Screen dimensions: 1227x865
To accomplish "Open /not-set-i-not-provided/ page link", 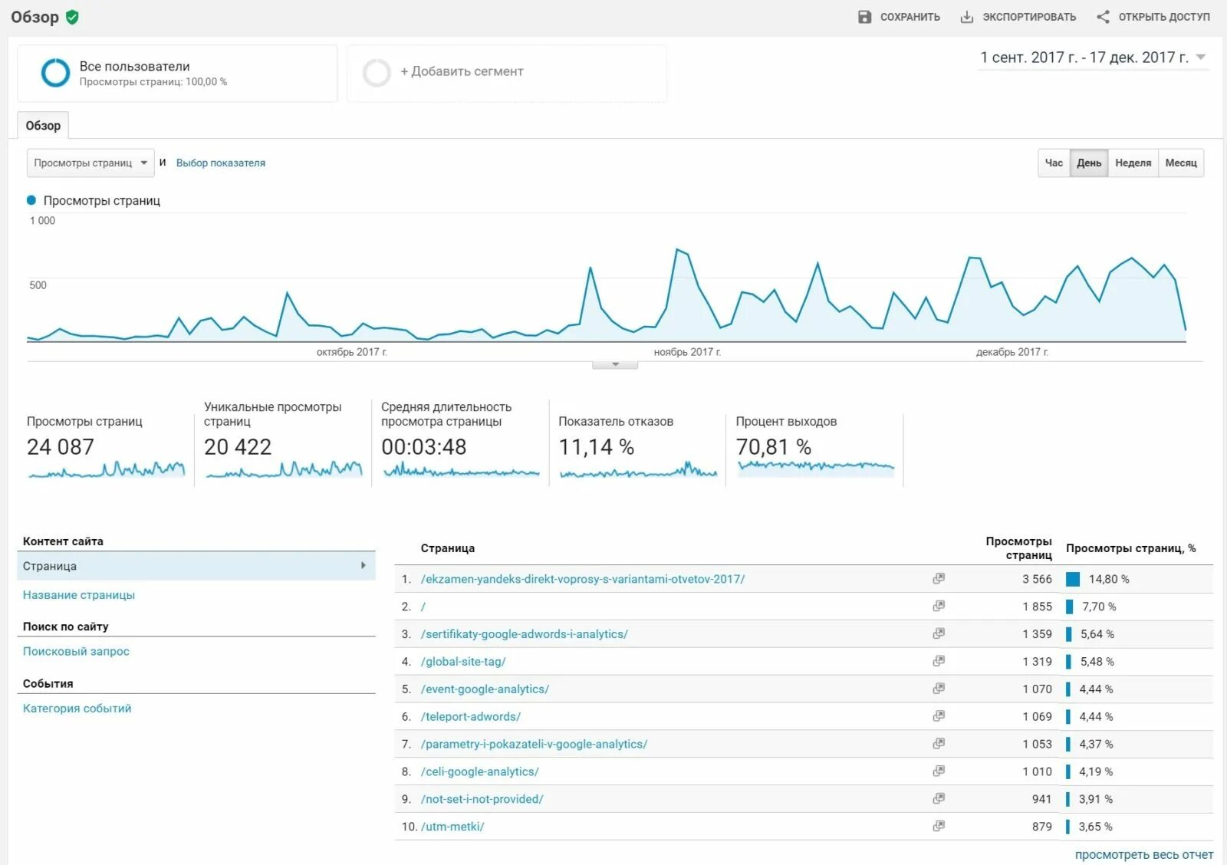I will coord(482,799).
